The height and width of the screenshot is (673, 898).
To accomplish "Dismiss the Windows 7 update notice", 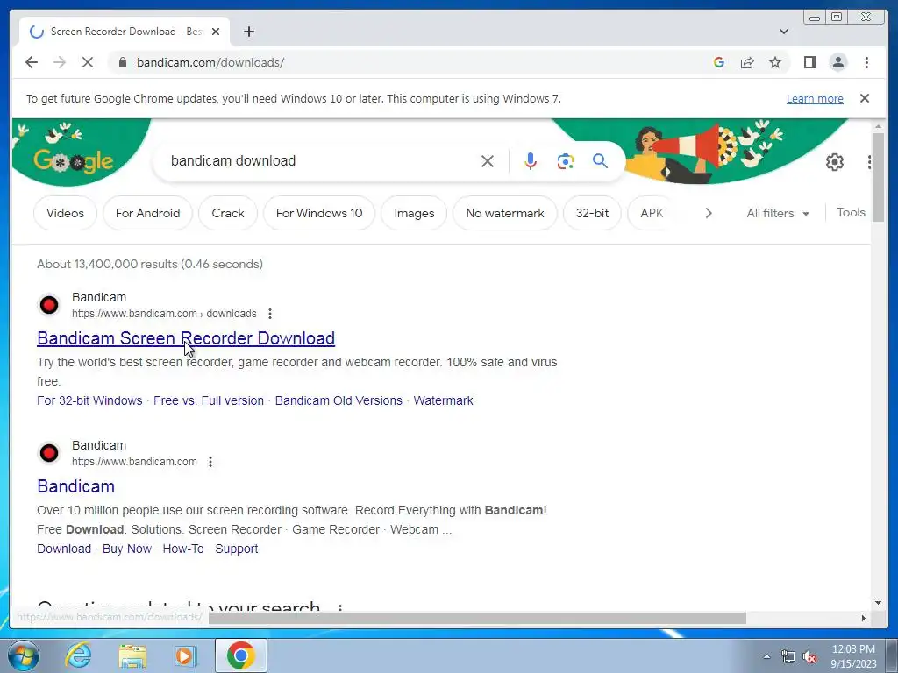I will (864, 98).
